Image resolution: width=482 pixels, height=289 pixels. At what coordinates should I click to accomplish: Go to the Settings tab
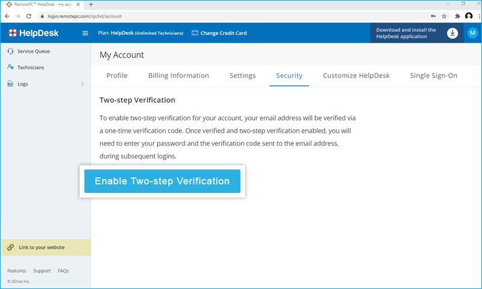tap(242, 76)
